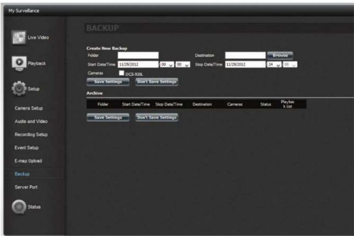
Task: Click the Stop Date field 11/29/2012
Action: click(245, 65)
